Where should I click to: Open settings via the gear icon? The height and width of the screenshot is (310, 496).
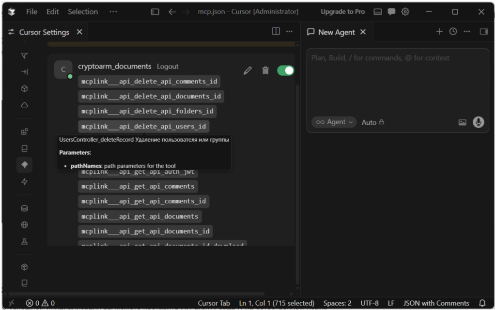405,12
